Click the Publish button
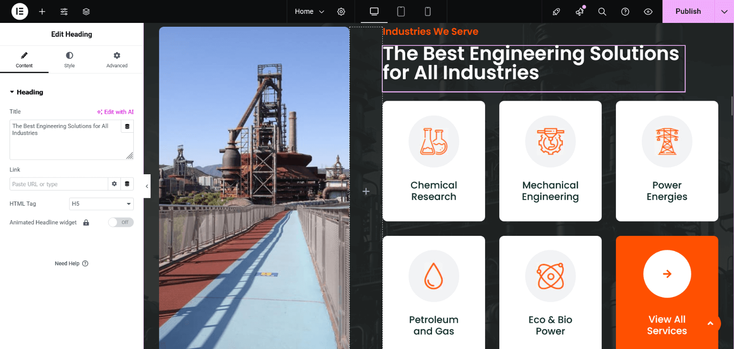Viewport: 734px width, 349px height. tap(688, 11)
